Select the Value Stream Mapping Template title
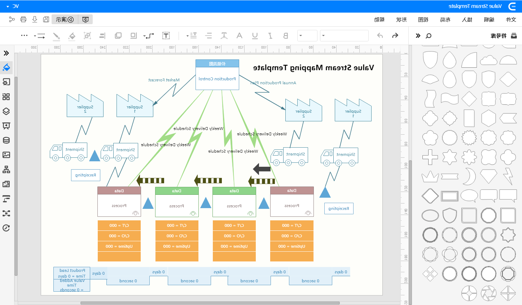Viewport: 522px width, 305px height. coord(313,68)
